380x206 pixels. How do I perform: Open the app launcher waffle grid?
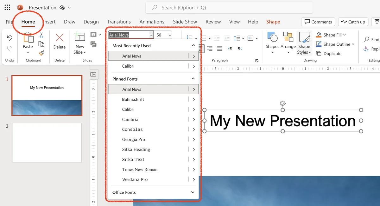[7, 7]
